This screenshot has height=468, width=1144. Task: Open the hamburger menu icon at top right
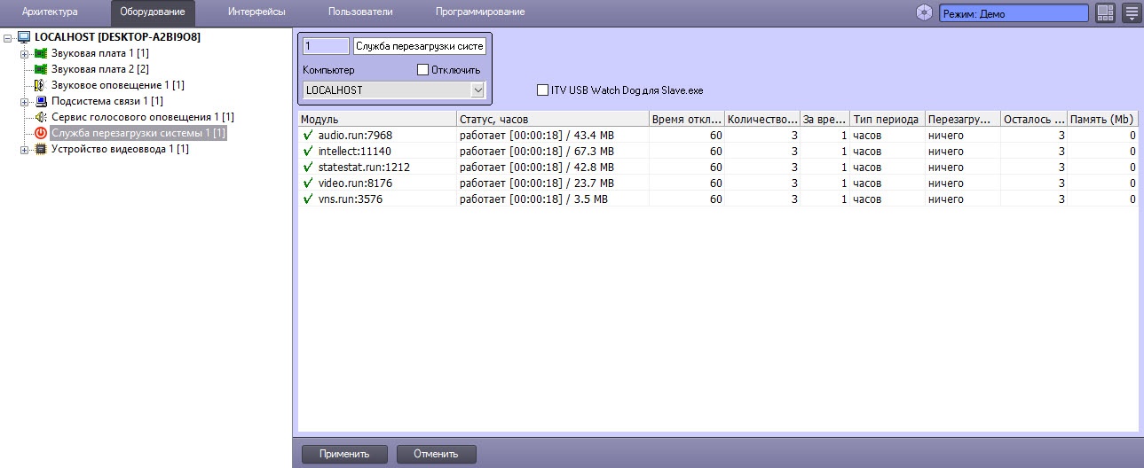click(1132, 12)
